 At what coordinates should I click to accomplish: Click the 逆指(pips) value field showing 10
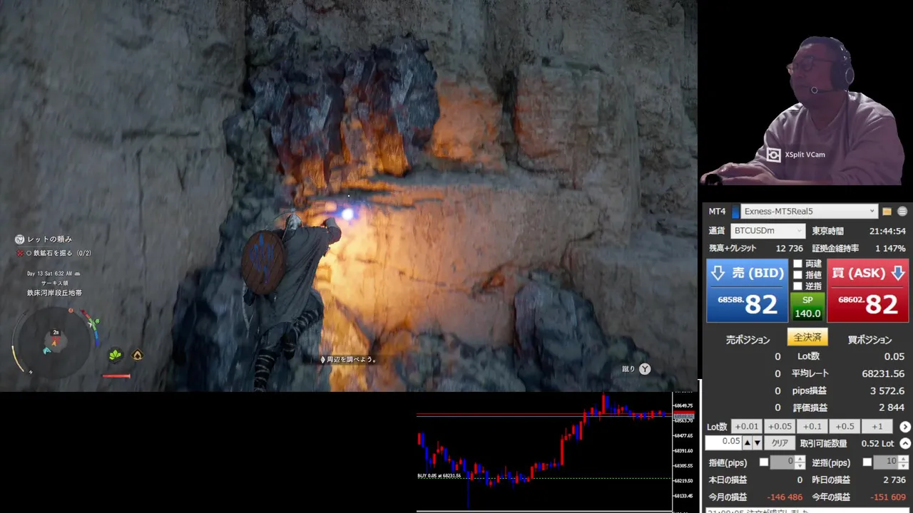tap(886, 462)
